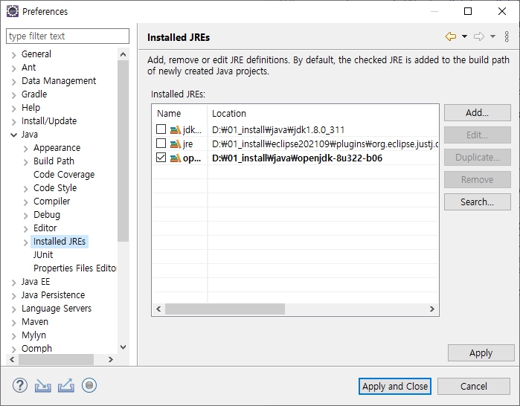Open back history dropdown arrow
Screen dimensions: 520x406
[465, 36]
